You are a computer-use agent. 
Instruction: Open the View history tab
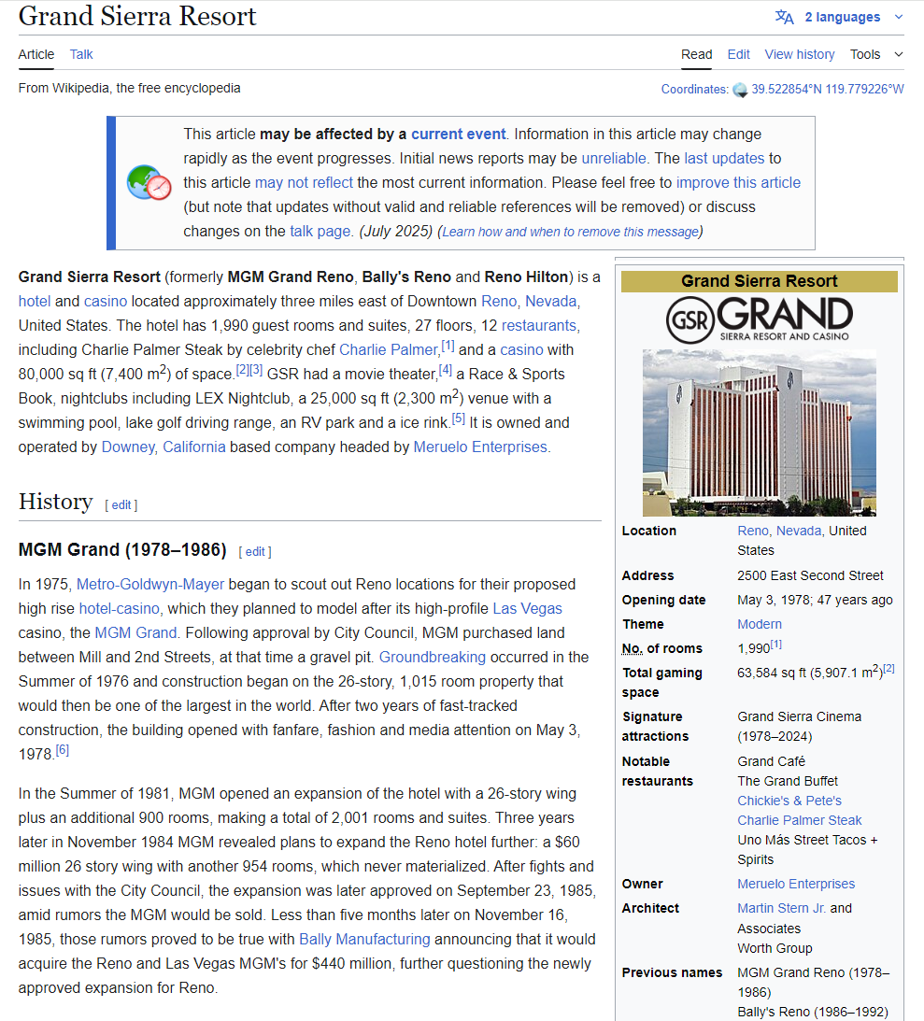tap(800, 55)
